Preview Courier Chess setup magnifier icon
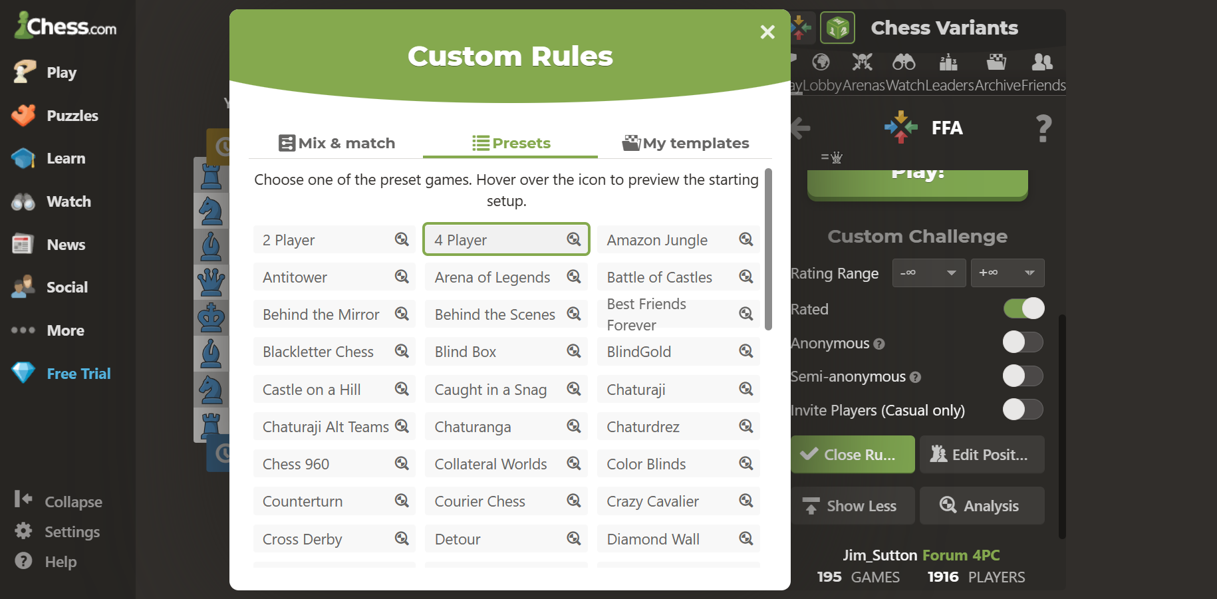The width and height of the screenshot is (1217, 599). (x=574, y=501)
